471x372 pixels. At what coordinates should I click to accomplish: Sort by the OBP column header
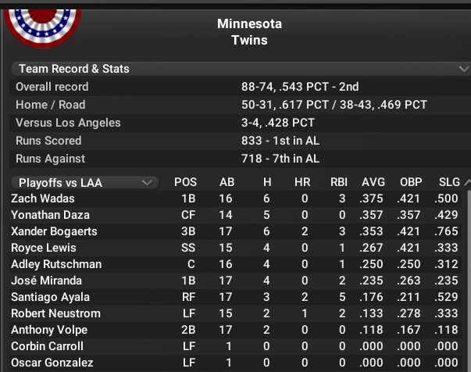(x=409, y=183)
